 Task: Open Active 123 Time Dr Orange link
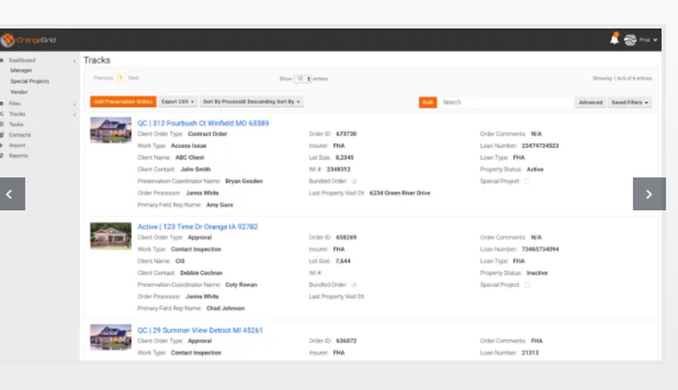pyautogui.click(x=197, y=227)
